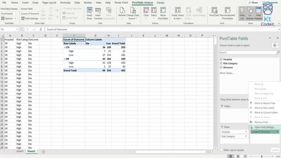Image resolution: width=281 pixels, height=158 pixels.
Task: Click the search magnifier in field list
Action: point(278,52)
